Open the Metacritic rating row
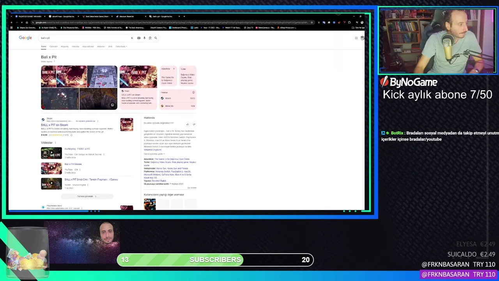499x281 pixels. click(x=178, y=106)
